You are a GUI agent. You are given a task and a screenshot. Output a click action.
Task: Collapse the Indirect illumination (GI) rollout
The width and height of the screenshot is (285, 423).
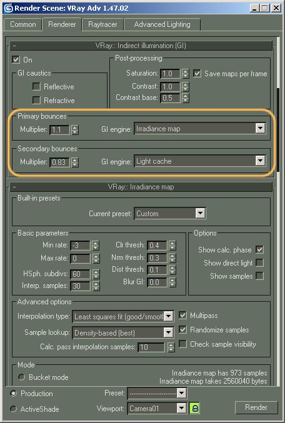[x=141, y=46]
